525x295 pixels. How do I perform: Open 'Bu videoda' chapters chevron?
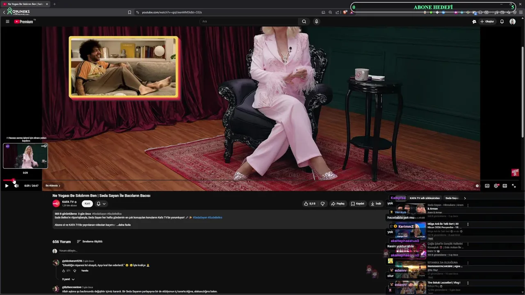click(x=53, y=186)
